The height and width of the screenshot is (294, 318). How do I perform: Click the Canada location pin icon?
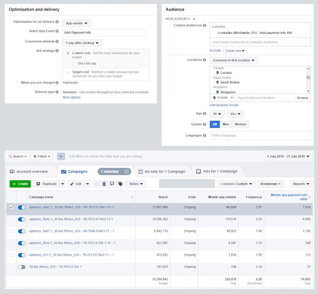click(x=218, y=73)
